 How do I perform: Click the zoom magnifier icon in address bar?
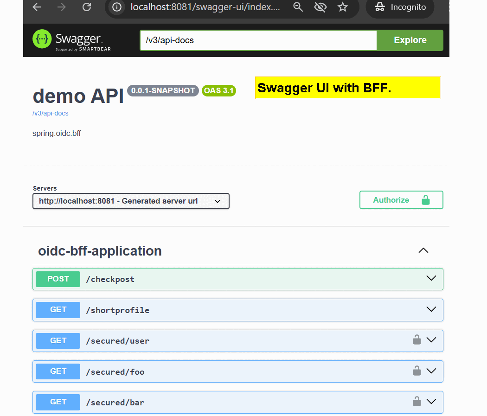298,7
